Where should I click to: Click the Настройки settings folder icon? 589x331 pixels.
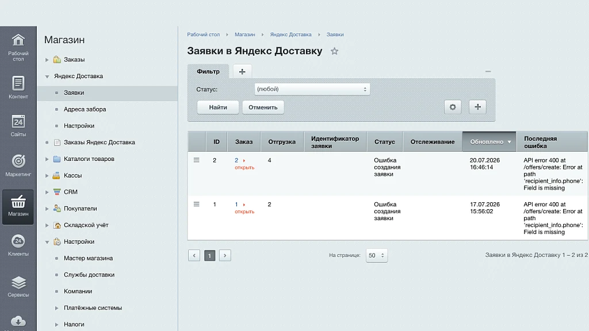click(57, 242)
